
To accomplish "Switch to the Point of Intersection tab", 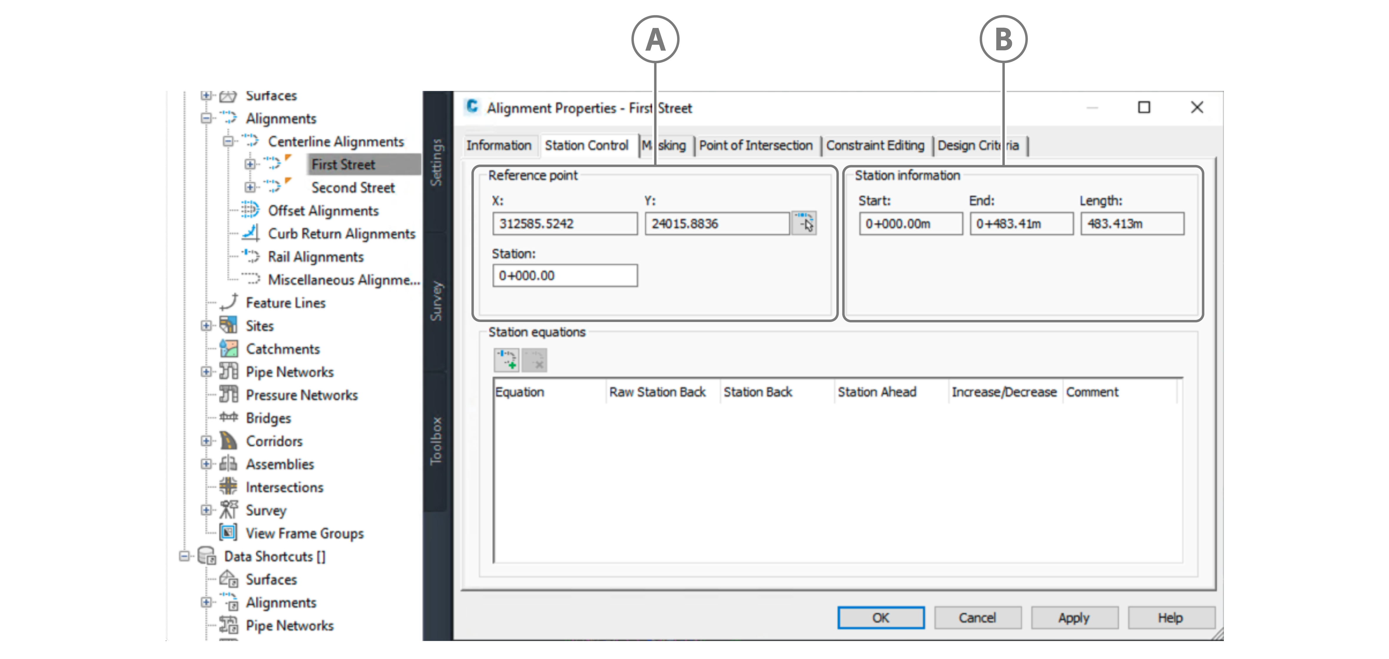I will point(755,146).
